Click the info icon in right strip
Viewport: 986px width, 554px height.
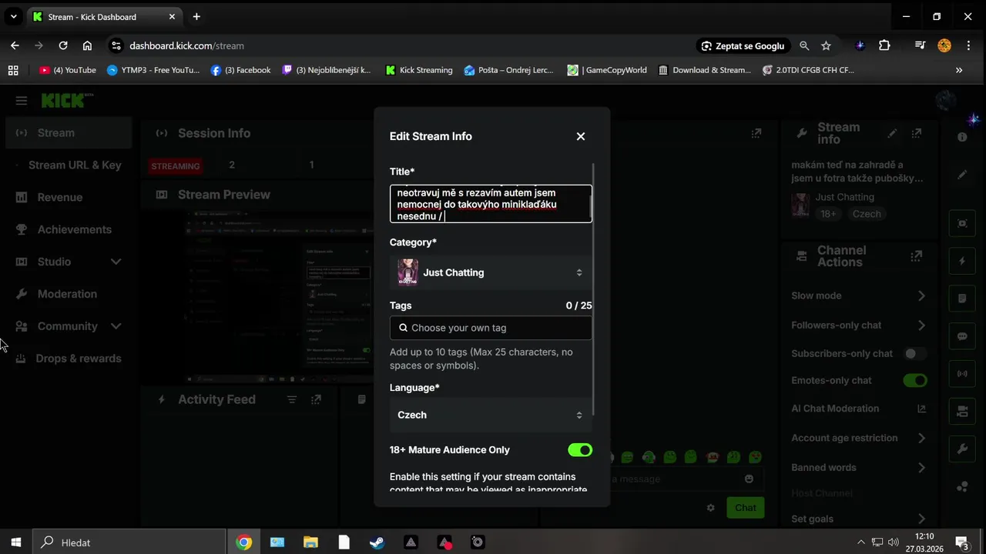(x=962, y=137)
